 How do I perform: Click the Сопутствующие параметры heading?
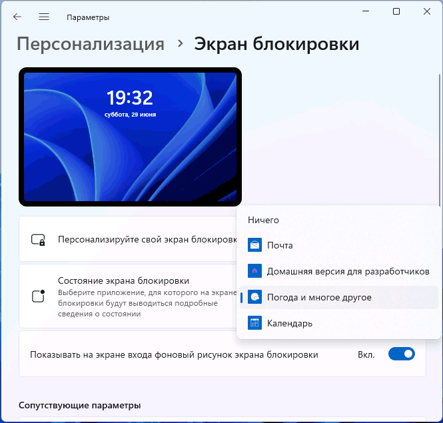pyautogui.click(x=80, y=405)
